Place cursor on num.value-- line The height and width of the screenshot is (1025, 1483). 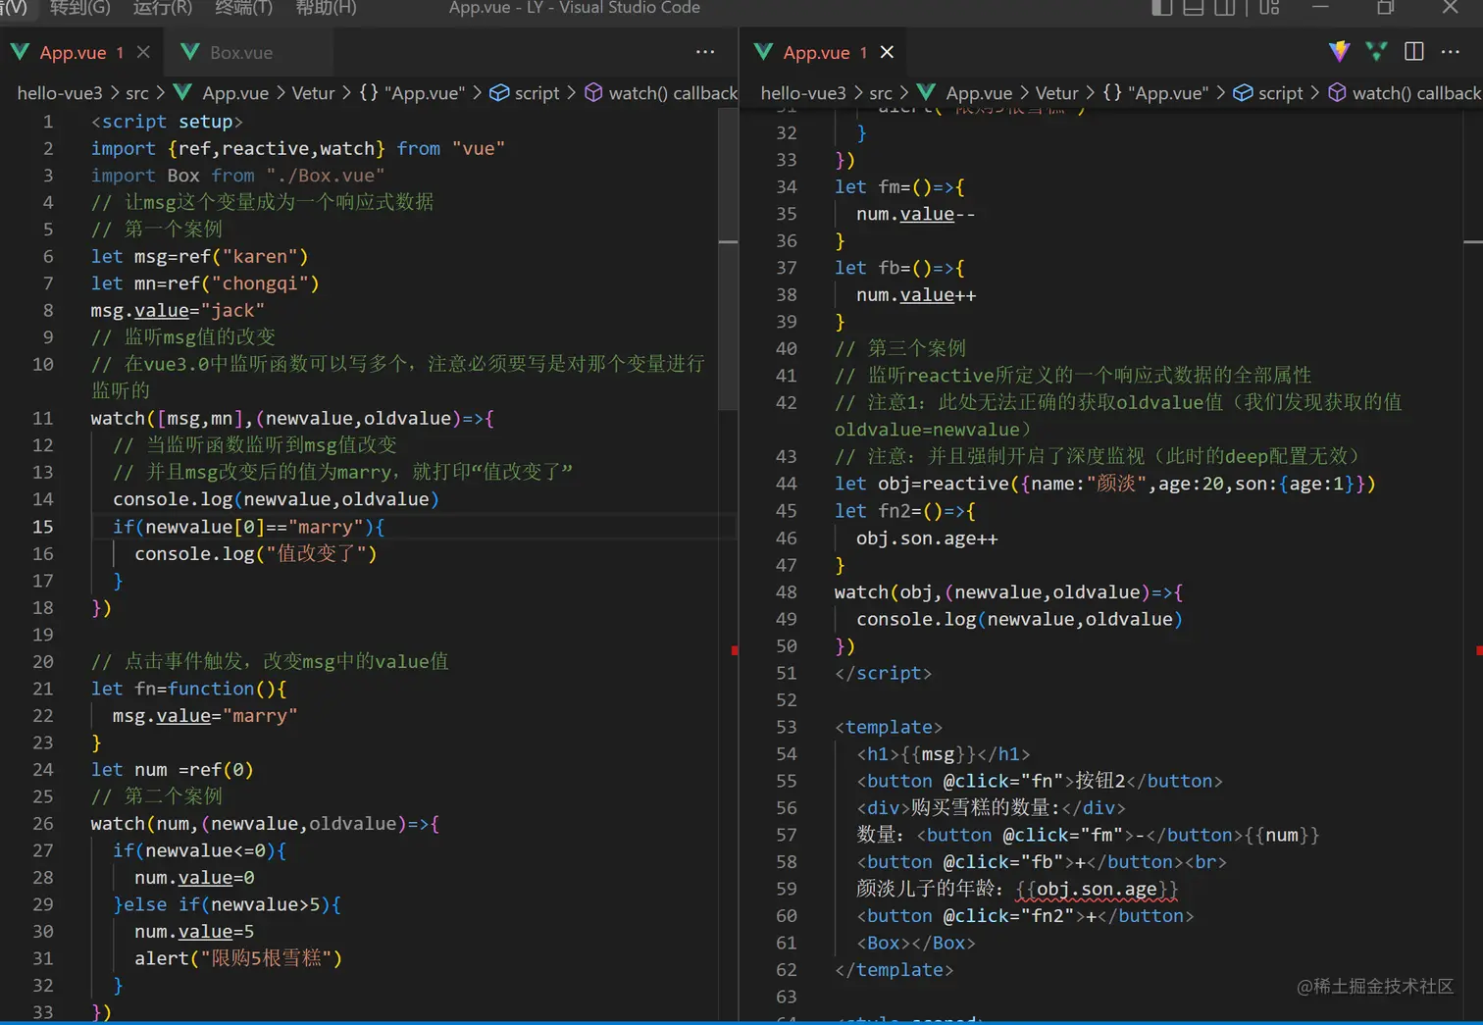point(915,214)
